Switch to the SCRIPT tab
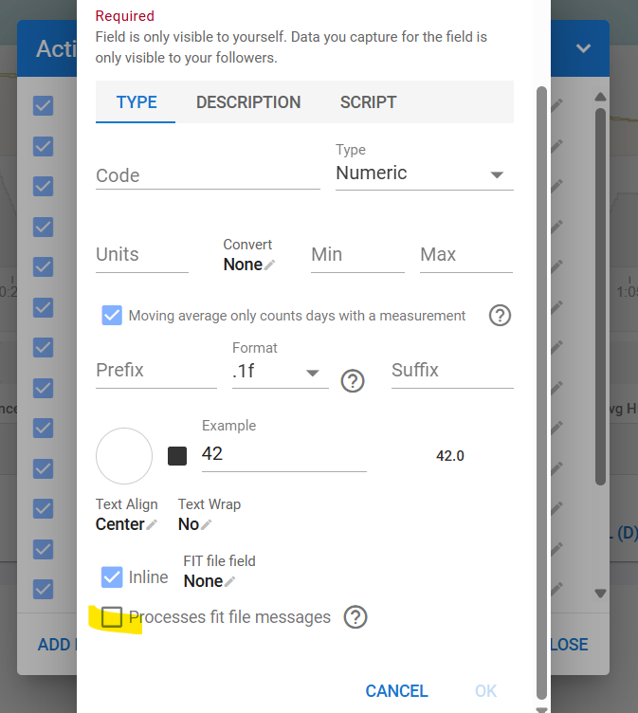The image size is (638, 713). pyautogui.click(x=368, y=102)
